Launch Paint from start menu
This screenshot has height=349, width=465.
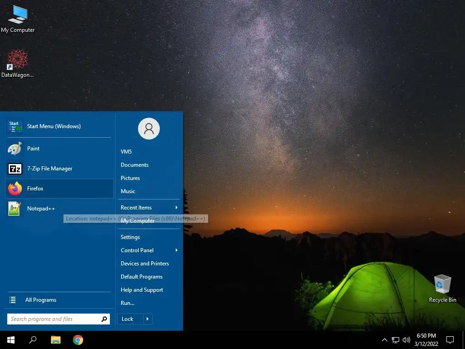pyautogui.click(x=59, y=149)
